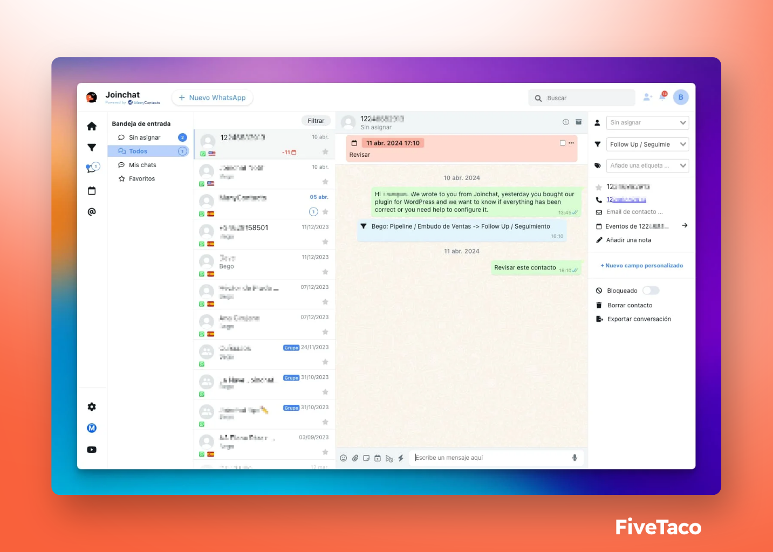Click the Nuevo campo personalizado link
The width and height of the screenshot is (773, 552).
click(x=642, y=266)
